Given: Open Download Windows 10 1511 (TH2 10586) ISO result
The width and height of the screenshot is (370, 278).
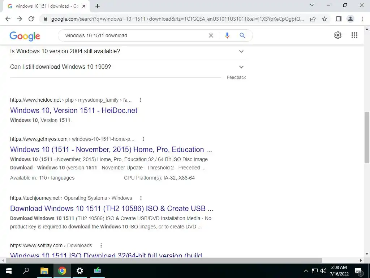Looking at the screenshot, I should tap(112, 208).
